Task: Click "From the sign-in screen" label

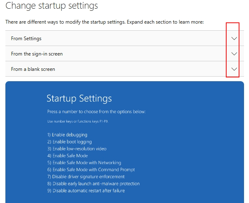Action: 37,54
